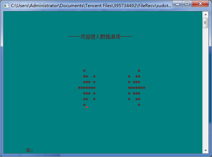Click the scrollbar up arrow
The height and width of the screenshot is (157, 212).
[x=206, y=15]
